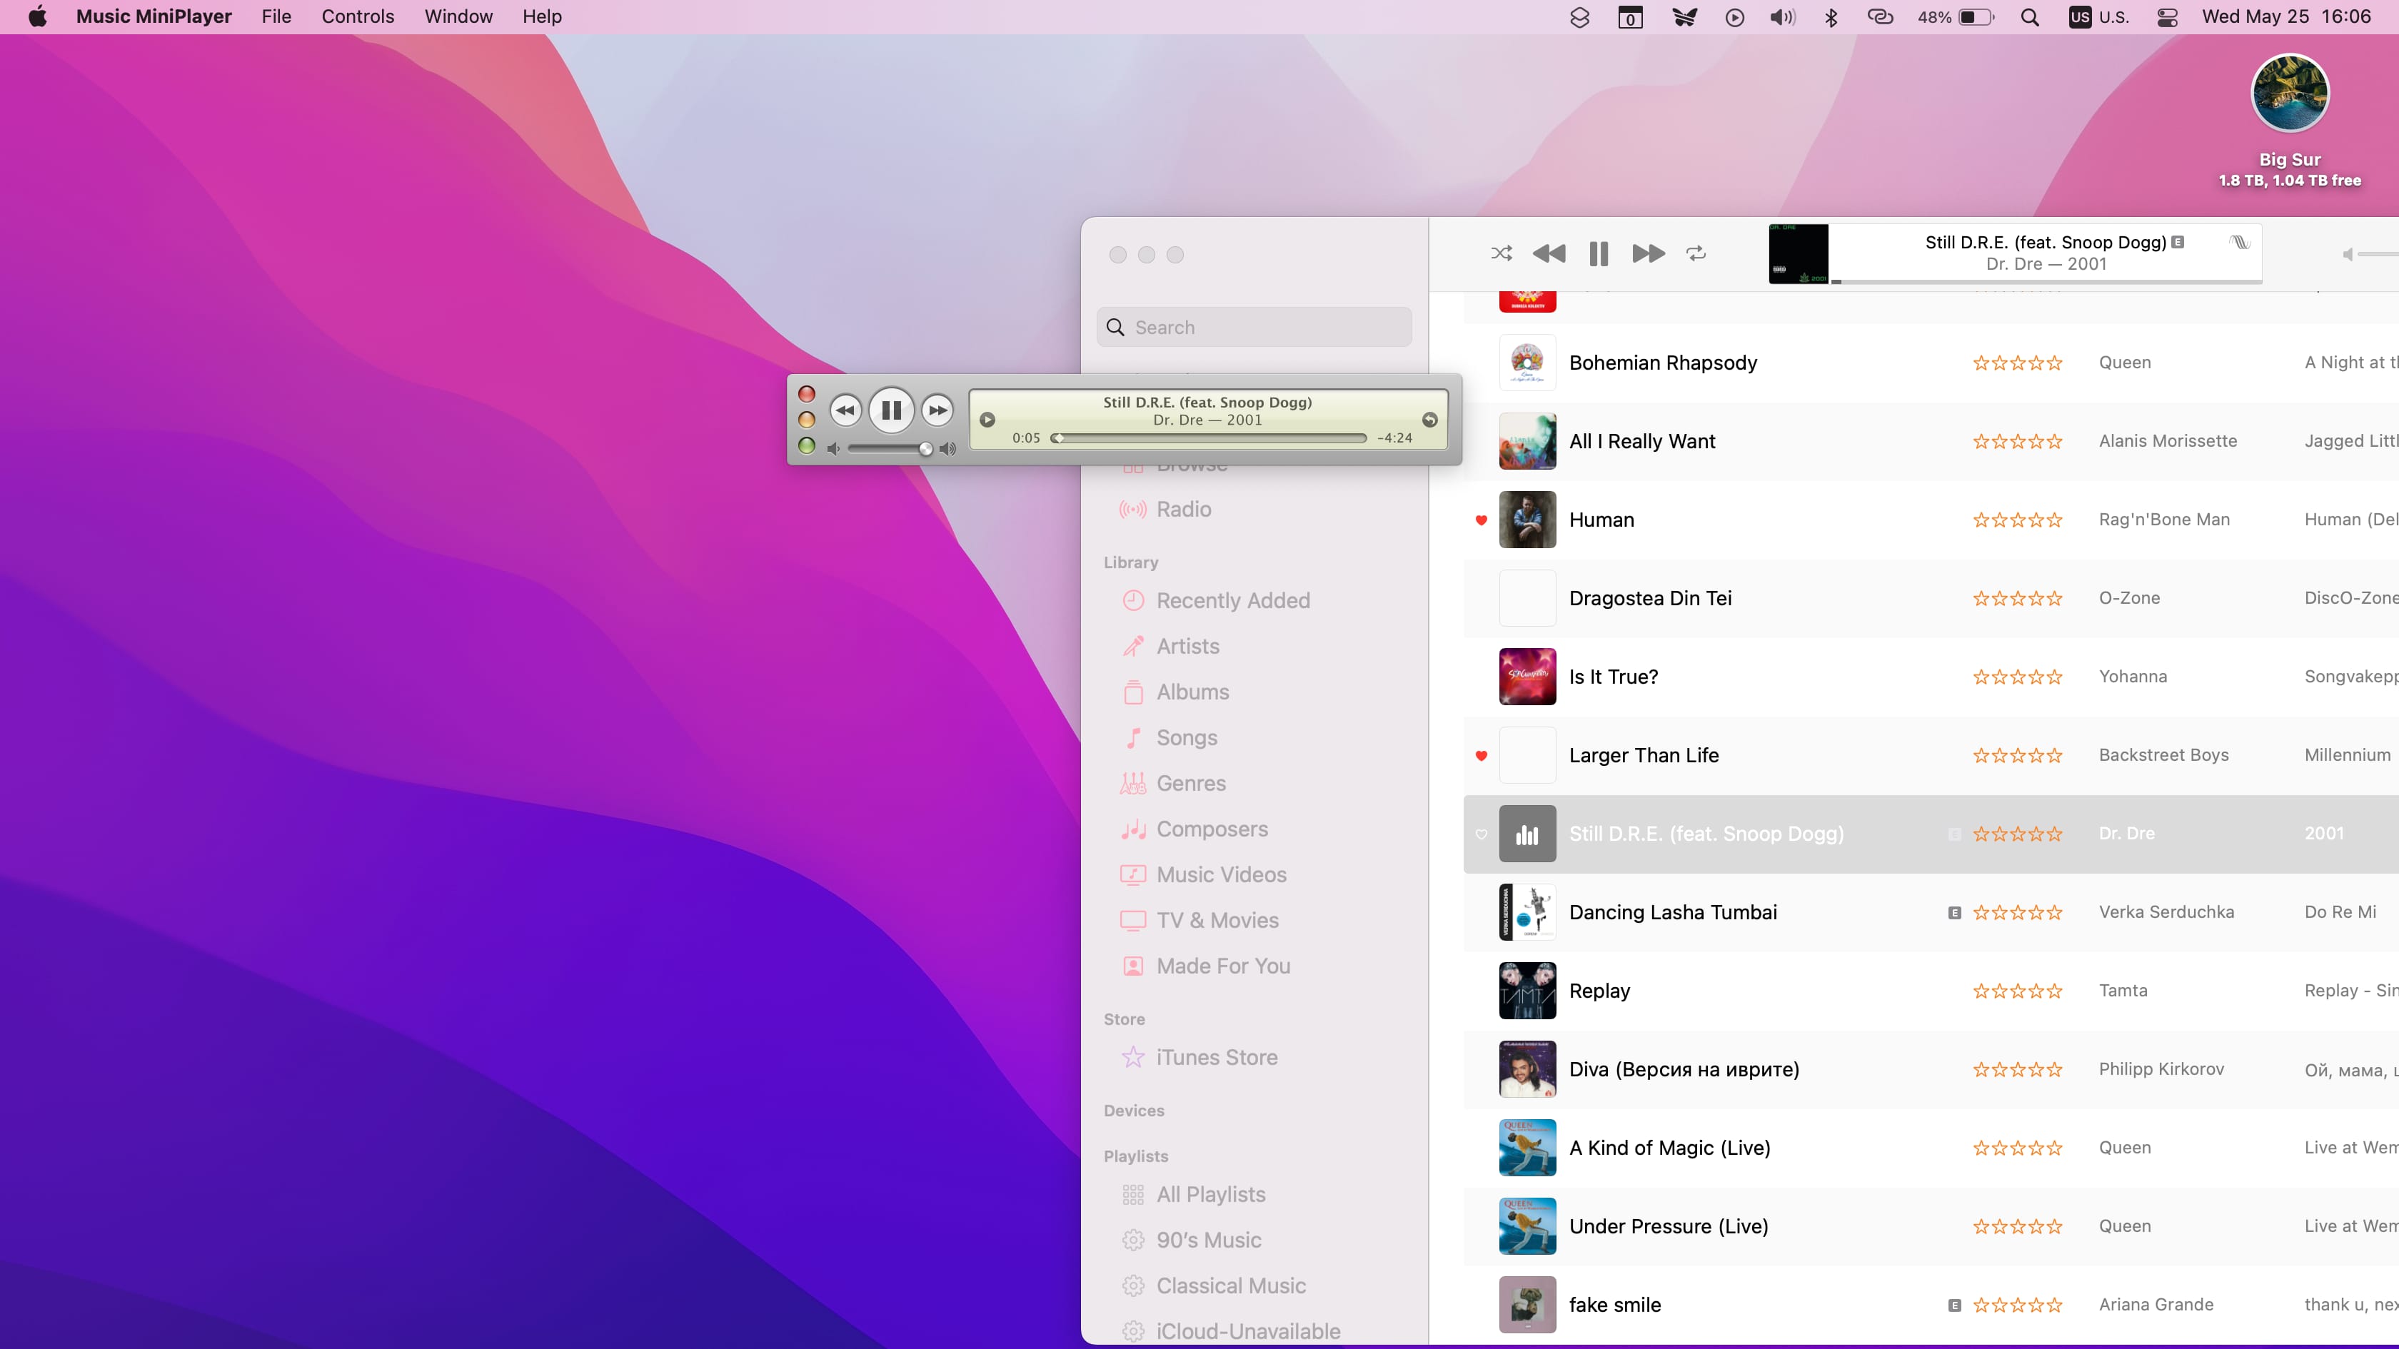Open the Window menu
2399x1349 pixels.
(458, 16)
